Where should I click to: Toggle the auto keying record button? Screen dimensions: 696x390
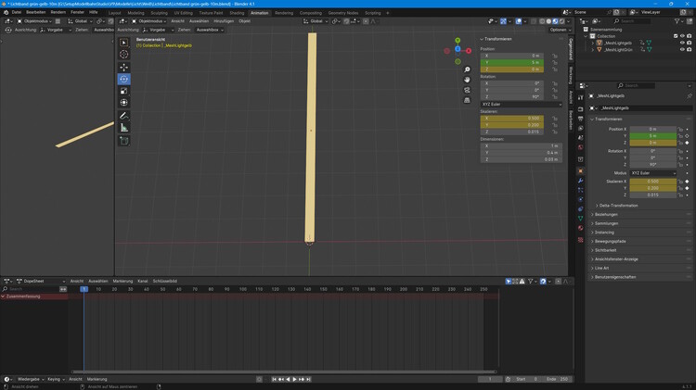coord(259,380)
